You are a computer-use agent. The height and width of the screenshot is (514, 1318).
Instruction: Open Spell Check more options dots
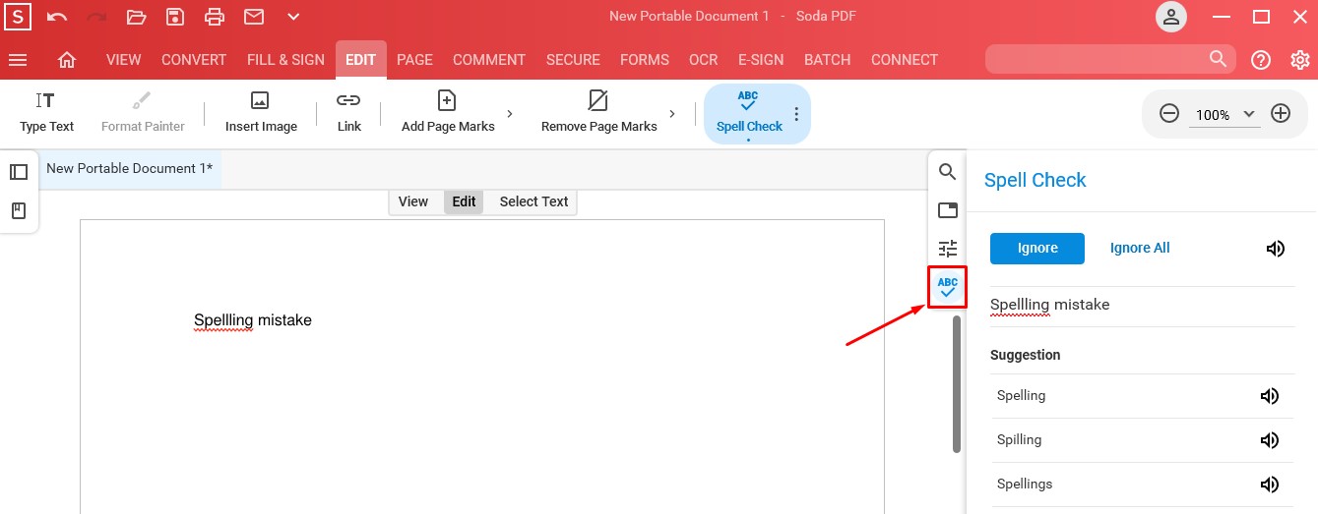pos(796,114)
